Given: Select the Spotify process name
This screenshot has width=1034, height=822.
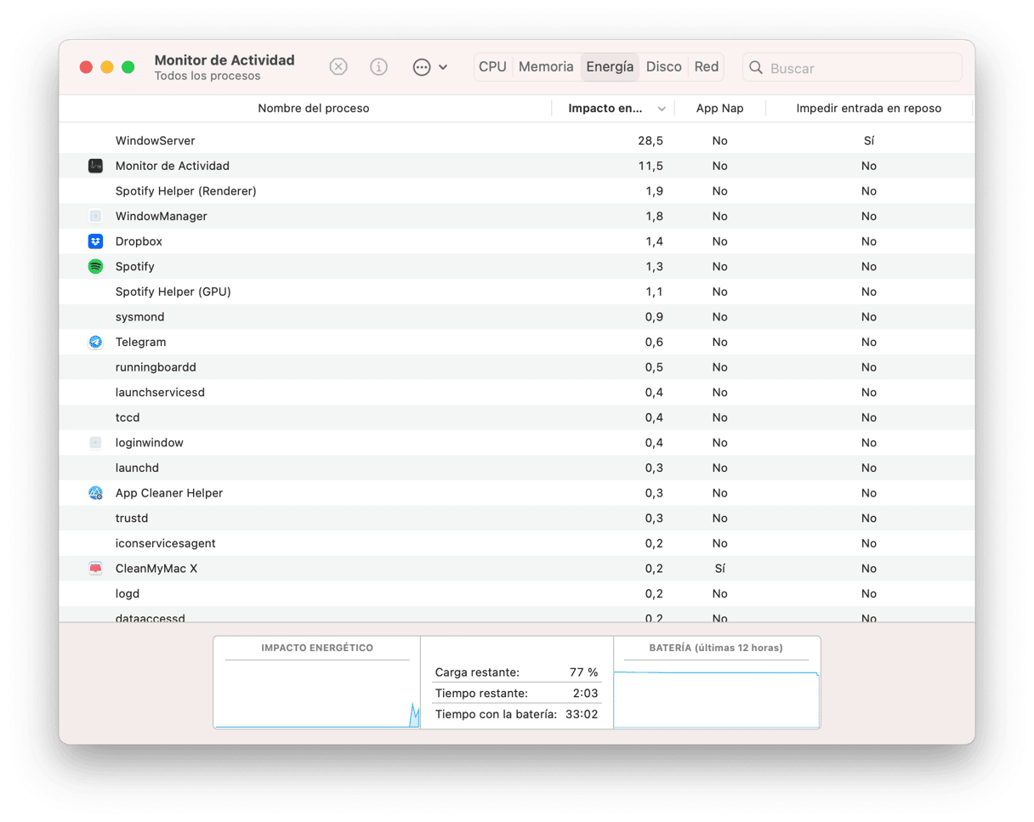Looking at the screenshot, I should (135, 266).
